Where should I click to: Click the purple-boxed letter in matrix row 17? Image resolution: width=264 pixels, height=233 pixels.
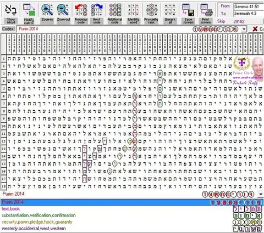click(x=85, y=179)
